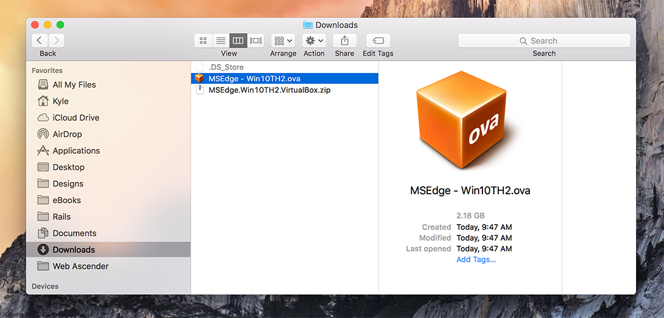Click the iCloud Drive cloud icon
Viewport: 664px width, 318px height.
pos(43,117)
